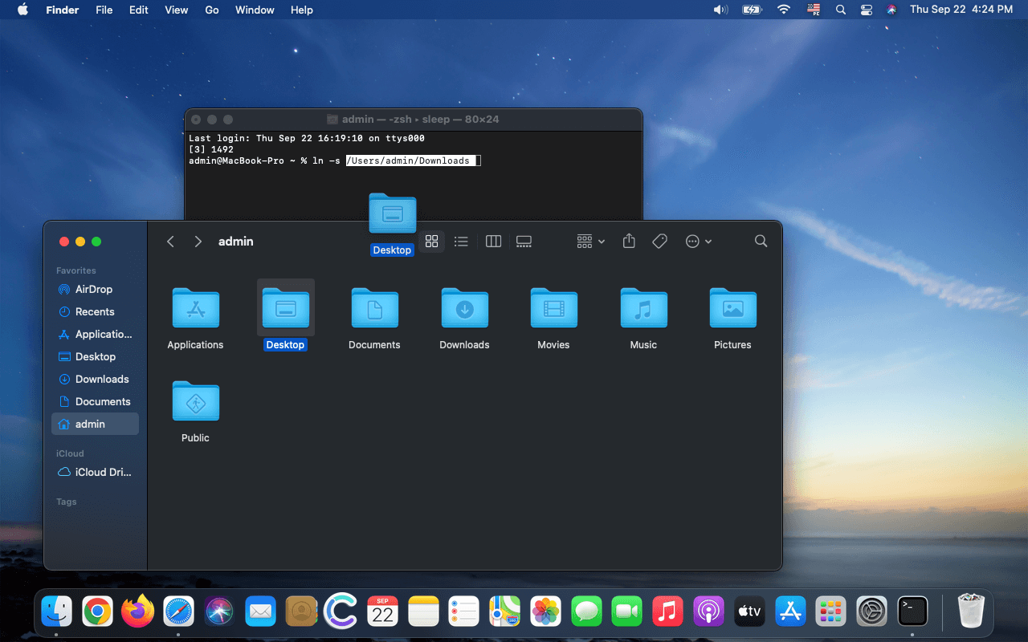This screenshot has height=642, width=1028.
Task: Toggle the input source flag in menu bar
Action: point(814,10)
